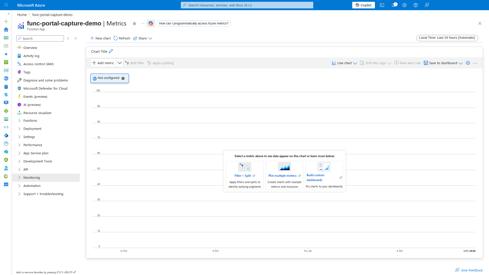
Task: Open Diagnose and solve problems
Action: 46,80
